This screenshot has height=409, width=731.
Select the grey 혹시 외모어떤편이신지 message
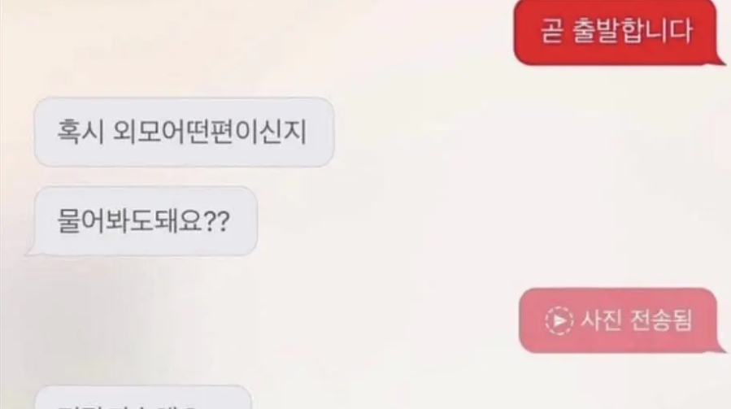(184, 132)
